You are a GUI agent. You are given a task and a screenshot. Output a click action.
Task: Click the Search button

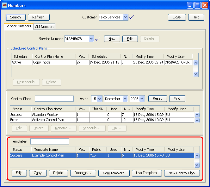pyautogui.click(x=15, y=17)
